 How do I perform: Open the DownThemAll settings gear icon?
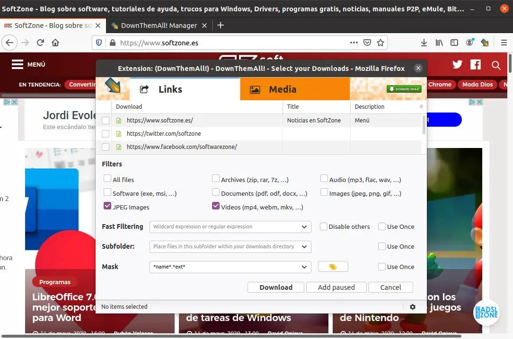[x=413, y=307]
